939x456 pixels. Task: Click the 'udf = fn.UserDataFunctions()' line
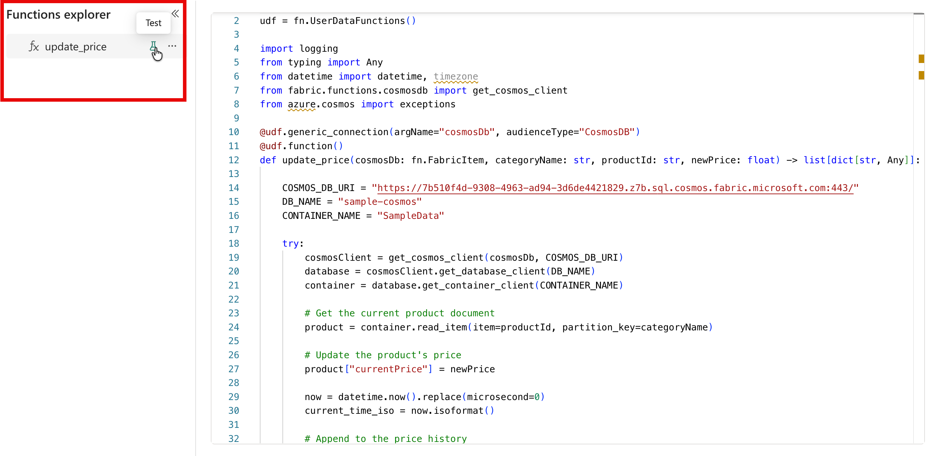pyautogui.click(x=338, y=21)
